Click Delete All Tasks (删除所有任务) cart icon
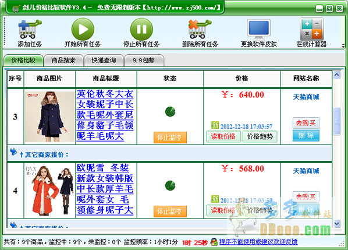The height and width of the screenshot is (250, 348). (x=200, y=29)
